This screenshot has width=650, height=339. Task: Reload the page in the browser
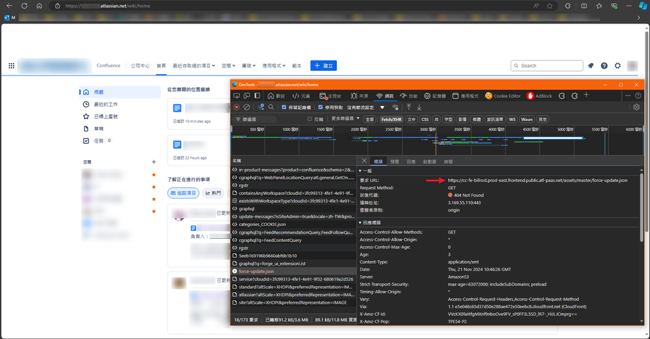coord(25,6)
